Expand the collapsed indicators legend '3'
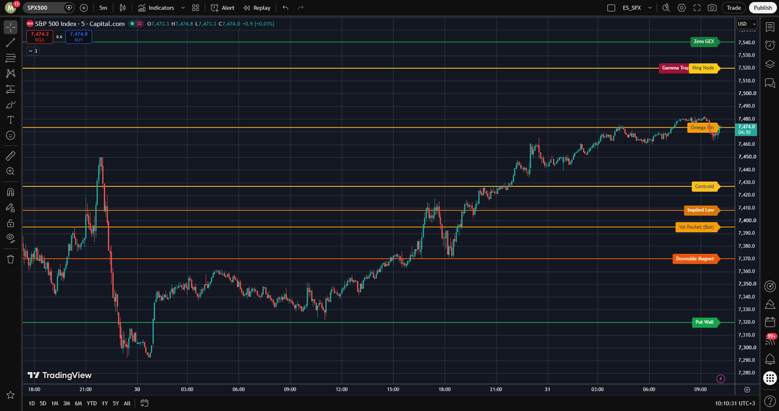Screen dimensions: 779x411 pos(32,51)
